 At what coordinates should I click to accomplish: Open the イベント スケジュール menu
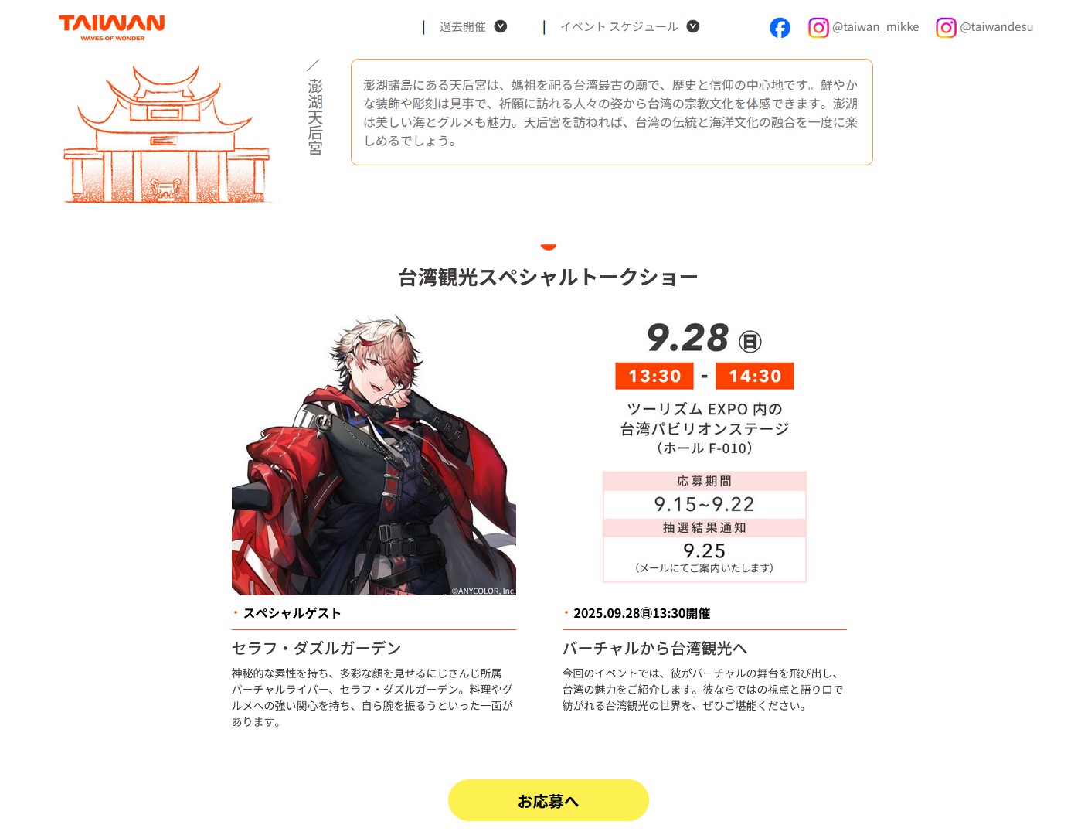[619, 27]
